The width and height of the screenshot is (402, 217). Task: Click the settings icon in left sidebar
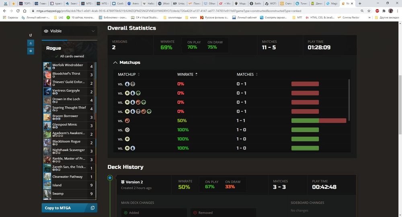pyautogui.click(x=31, y=51)
